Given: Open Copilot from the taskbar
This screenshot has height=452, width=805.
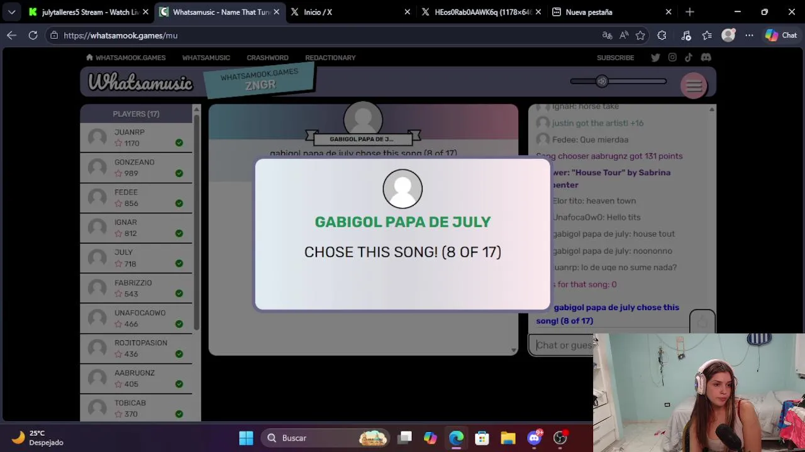Looking at the screenshot, I should (x=430, y=438).
